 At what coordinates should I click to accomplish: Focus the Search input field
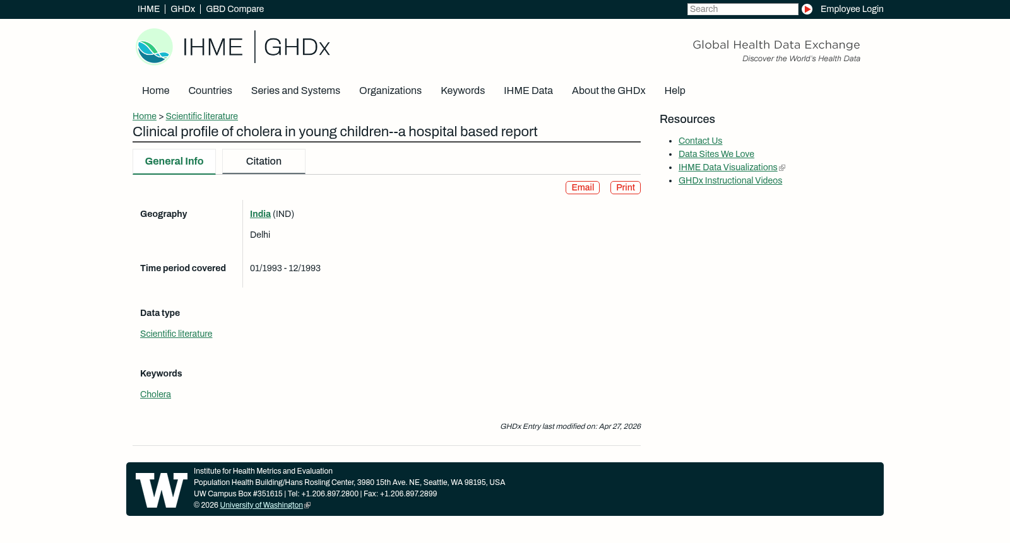click(x=742, y=9)
